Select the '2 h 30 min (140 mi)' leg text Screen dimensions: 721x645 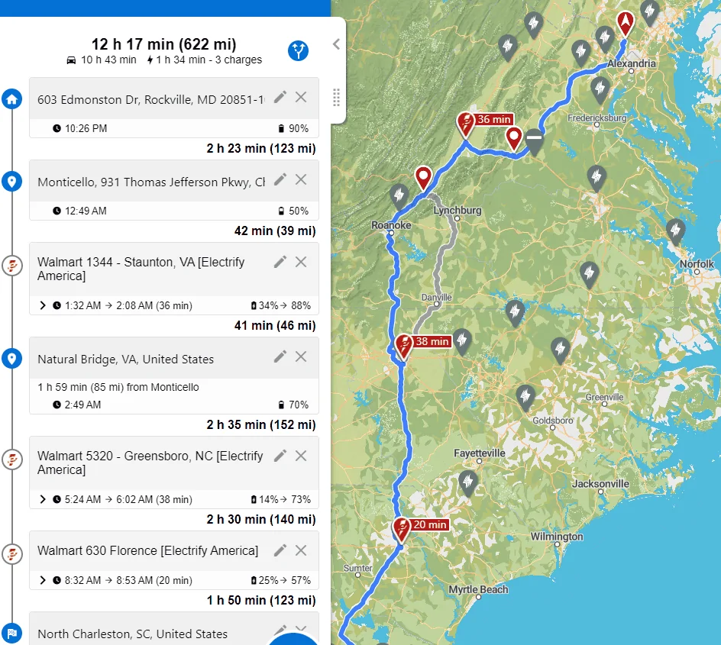tap(261, 519)
